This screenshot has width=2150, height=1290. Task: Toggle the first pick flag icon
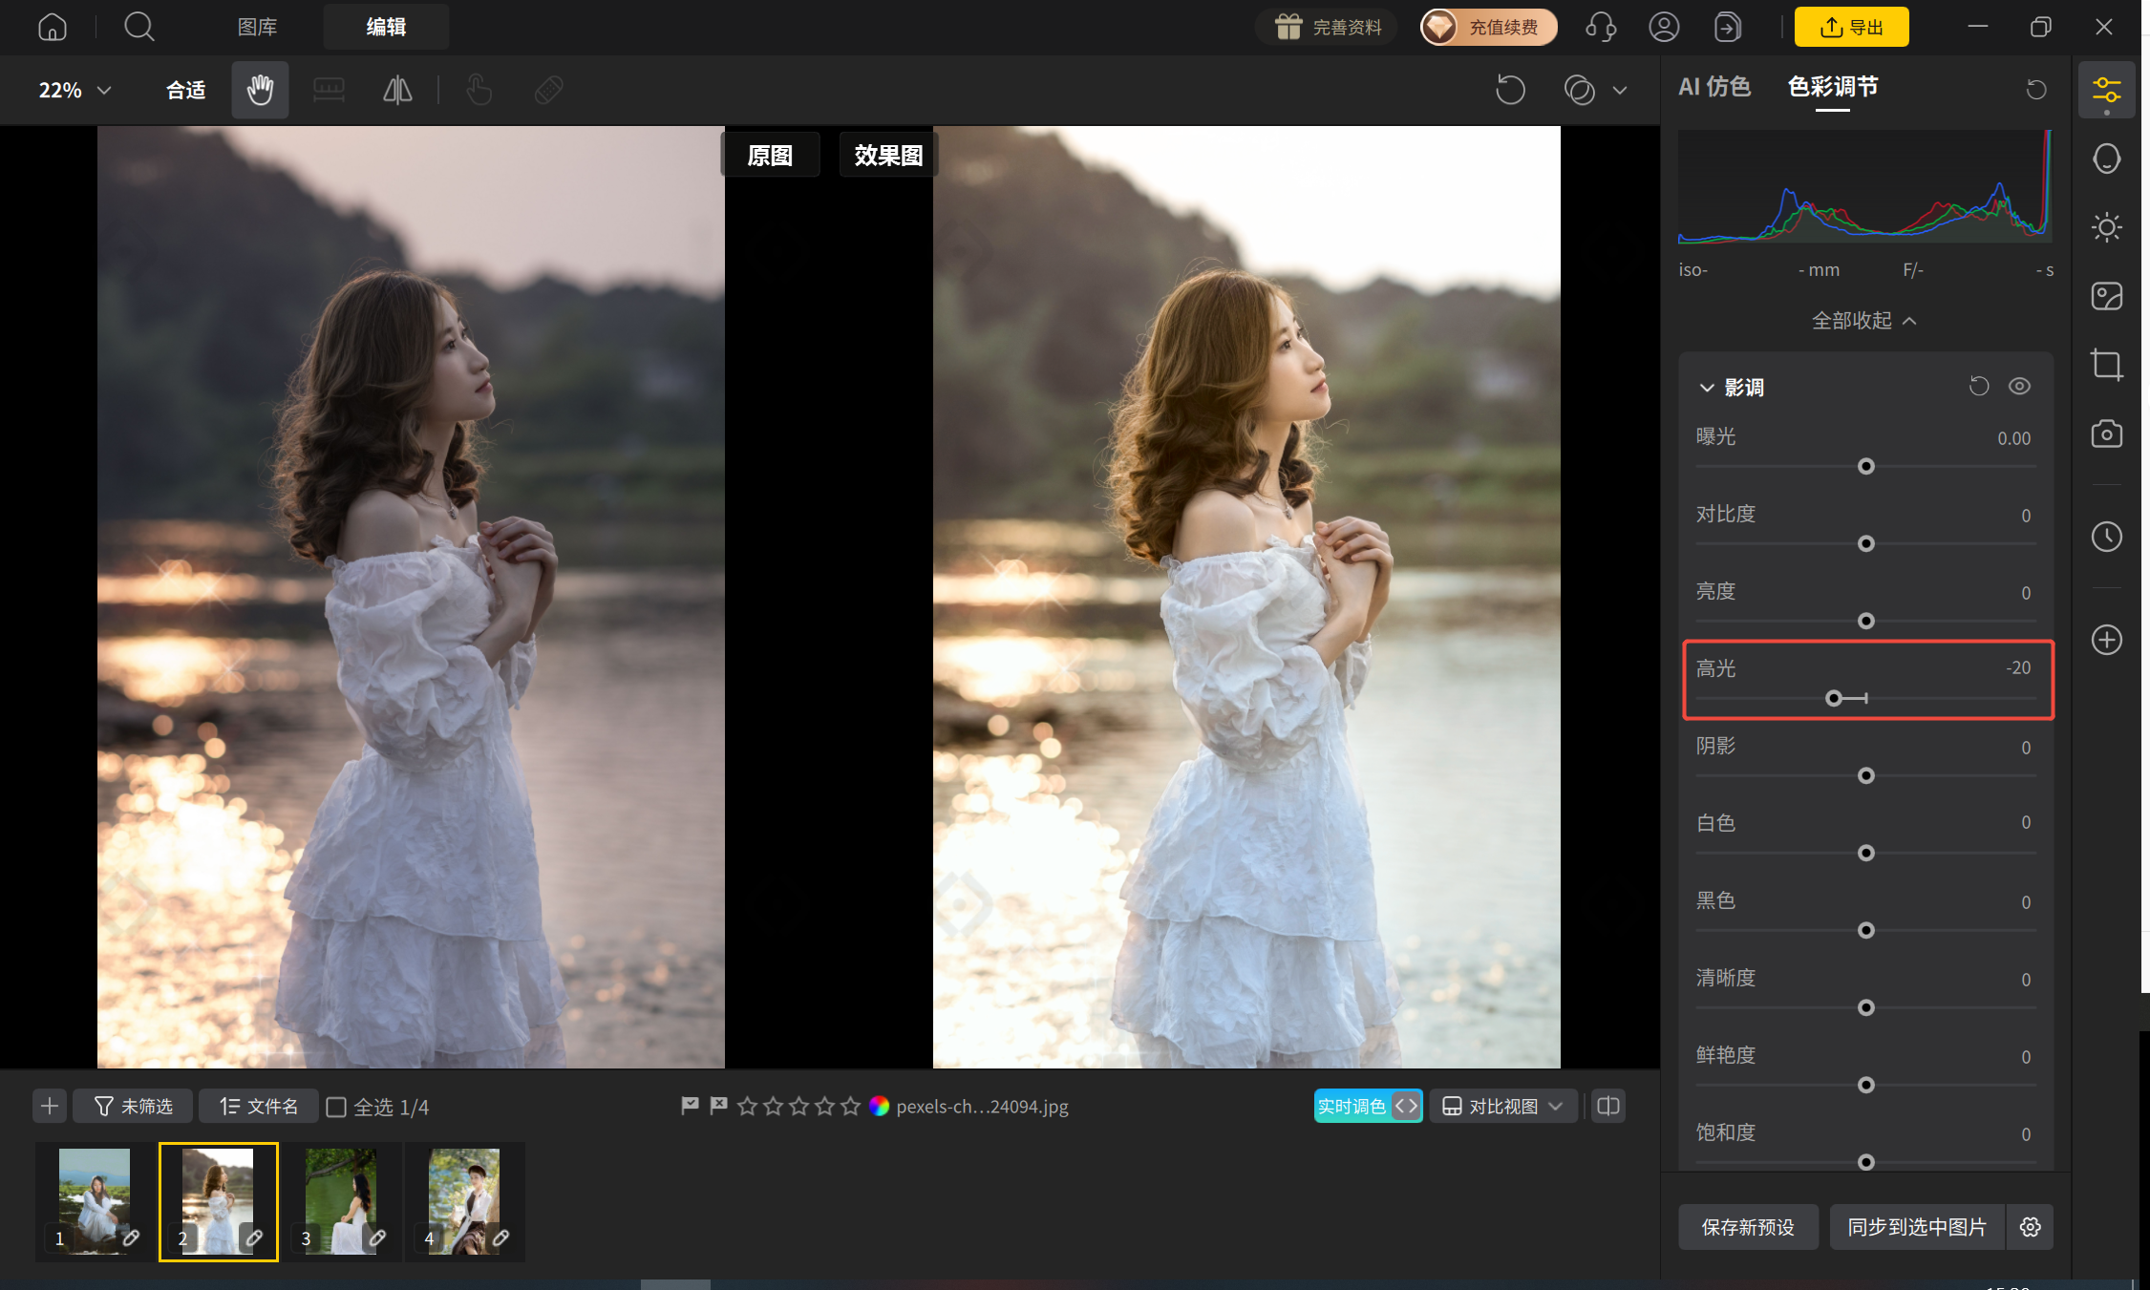coord(690,1106)
